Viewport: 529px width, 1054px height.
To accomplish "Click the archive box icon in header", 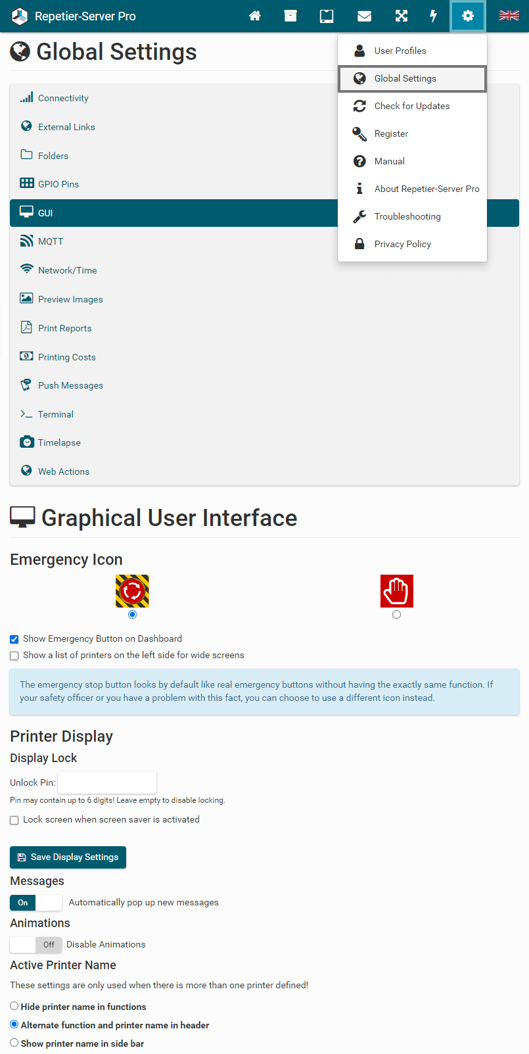I will (x=290, y=16).
